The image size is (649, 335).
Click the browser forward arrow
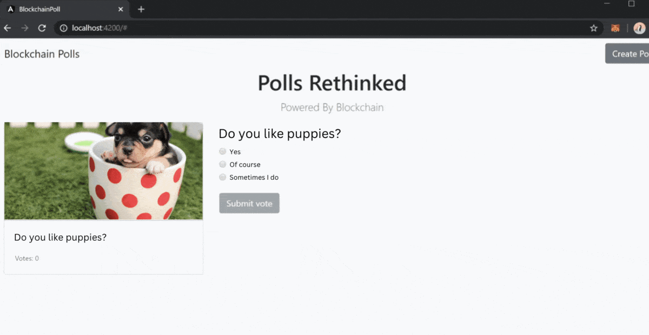(x=24, y=28)
